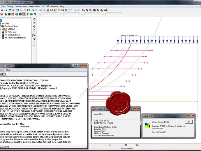The width and height of the screenshot is (201, 151).
Task: Click the 'Factor of Safety 1.177' label
Action: (130, 35)
